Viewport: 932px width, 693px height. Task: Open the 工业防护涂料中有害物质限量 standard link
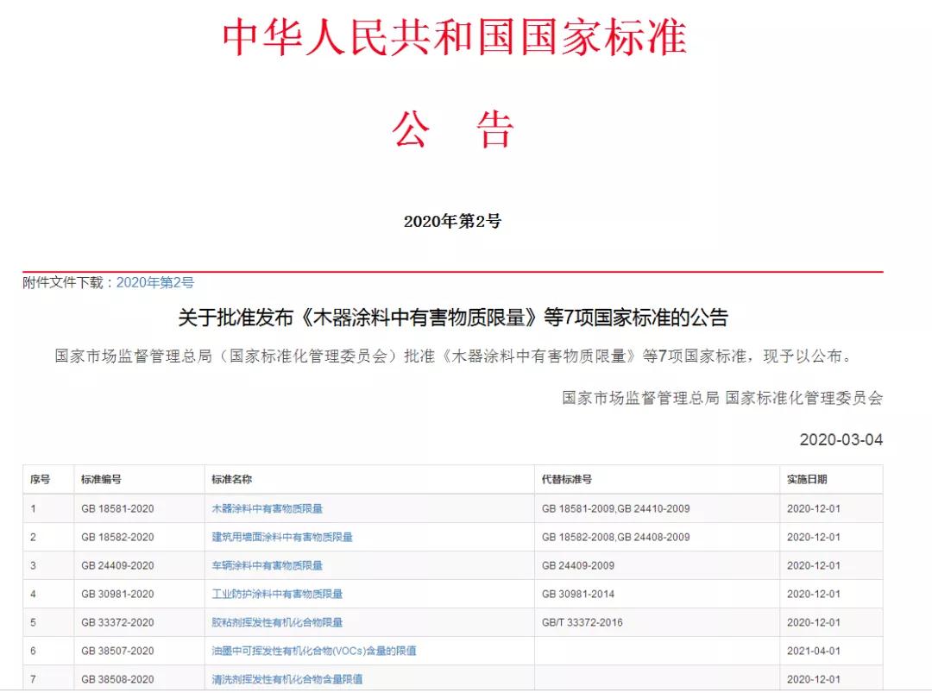click(277, 595)
